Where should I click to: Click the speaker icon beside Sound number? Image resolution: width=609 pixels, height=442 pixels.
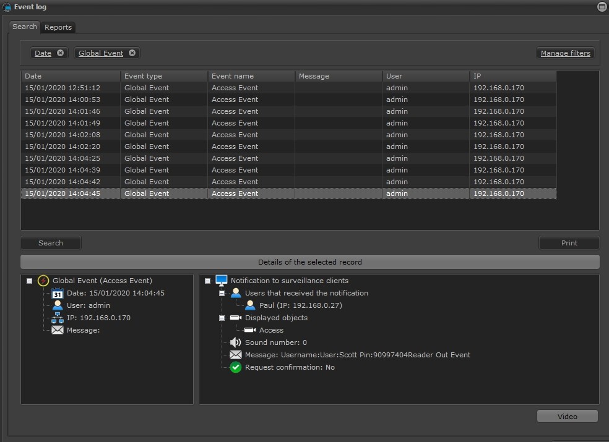235,342
